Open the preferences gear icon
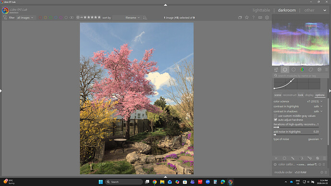The height and width of the screenshot is (186, 331). (267, 18)
